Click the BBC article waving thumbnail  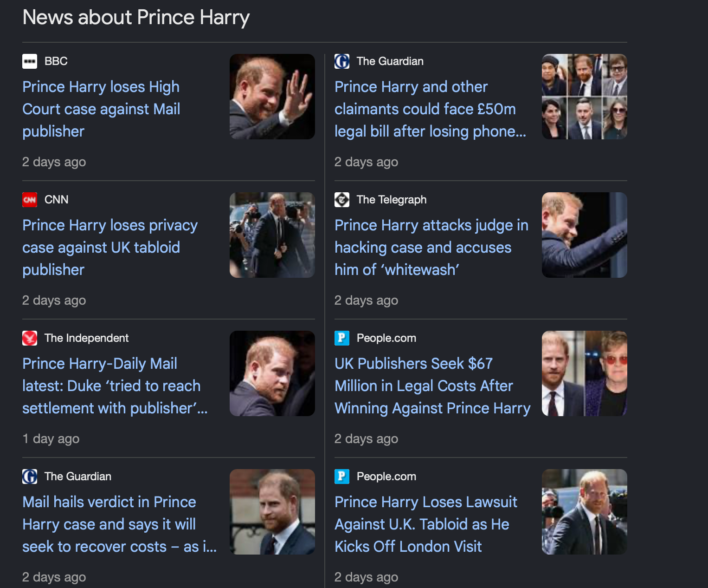click(x=272, y=97)
